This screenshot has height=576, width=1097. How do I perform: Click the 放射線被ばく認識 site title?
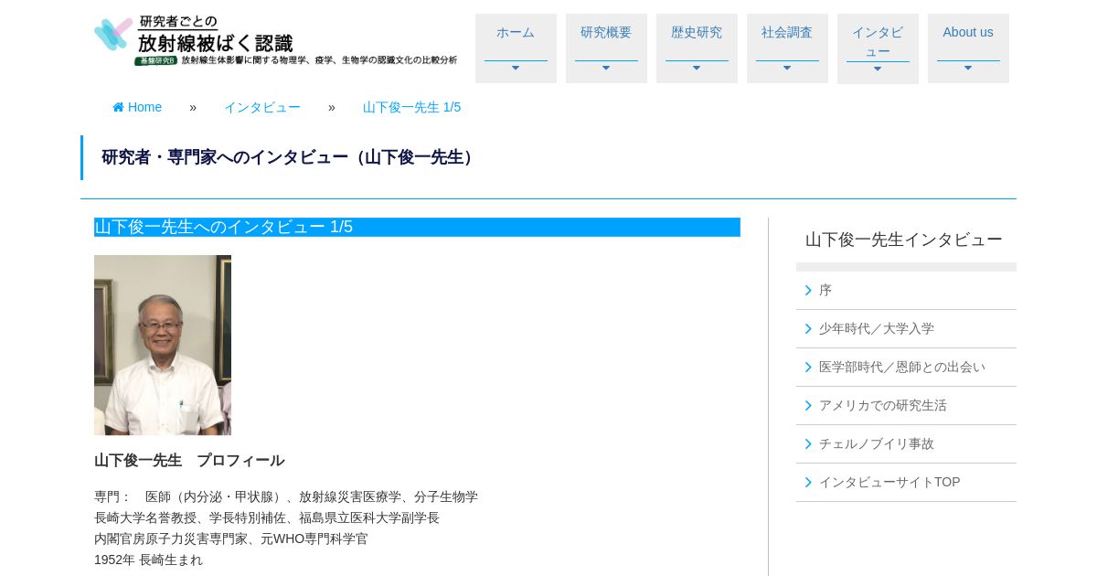pos(216,42)
